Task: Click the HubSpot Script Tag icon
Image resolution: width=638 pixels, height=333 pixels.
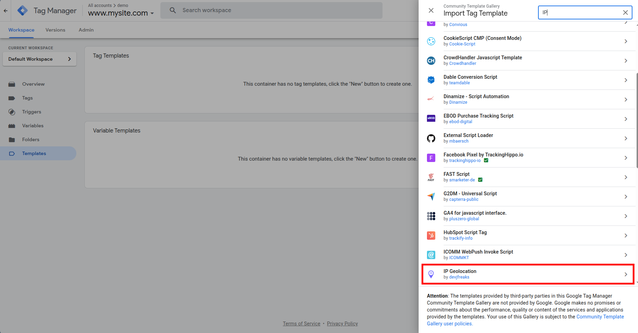Action: [431, 236]
